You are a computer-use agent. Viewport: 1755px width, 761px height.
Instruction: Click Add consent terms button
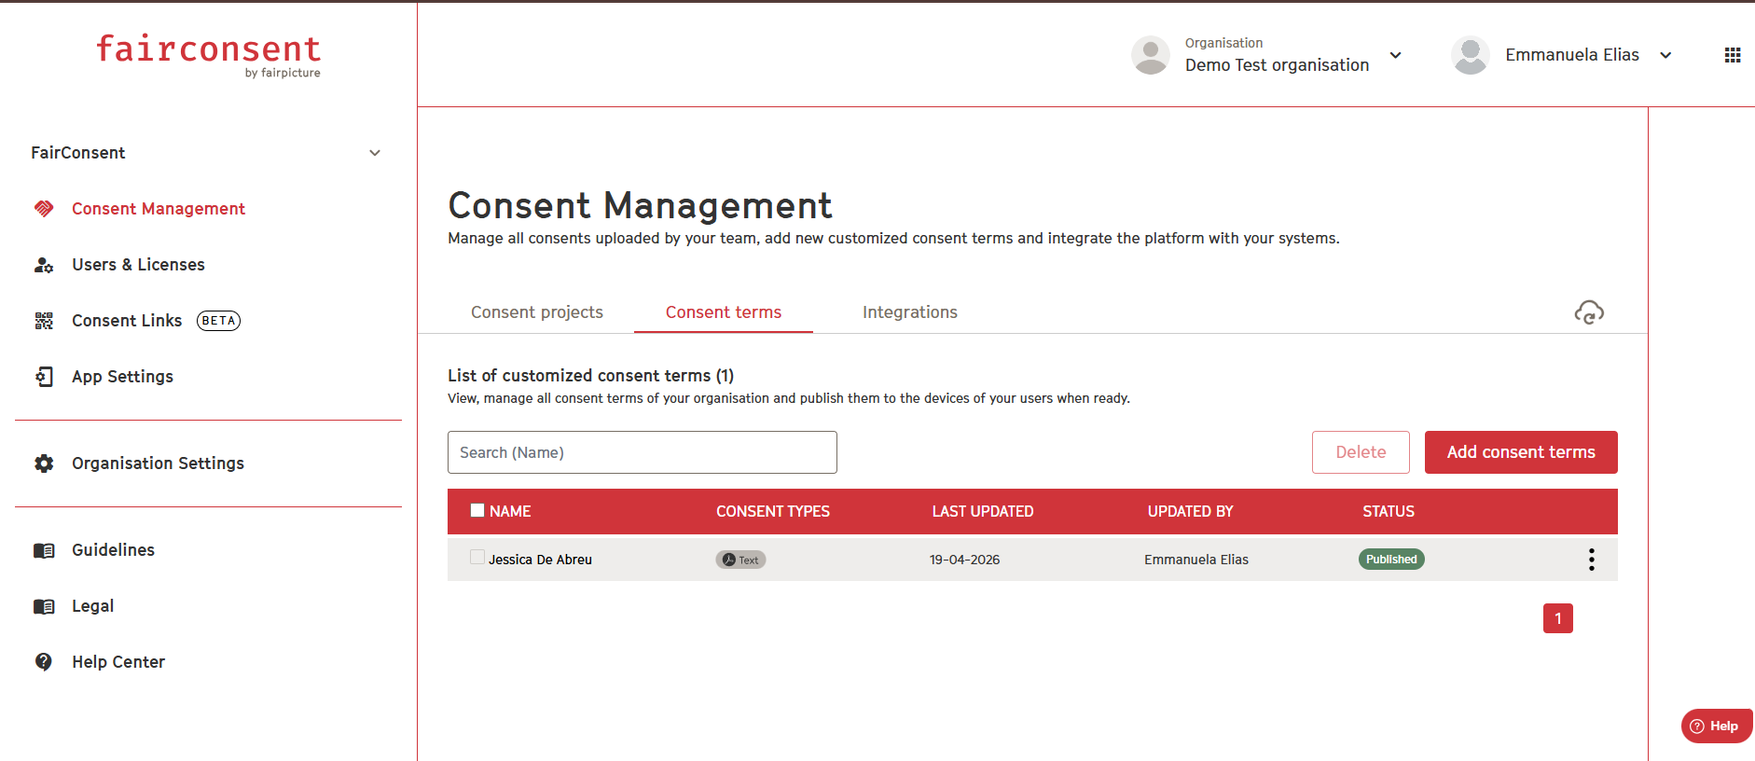point(1521,452)
